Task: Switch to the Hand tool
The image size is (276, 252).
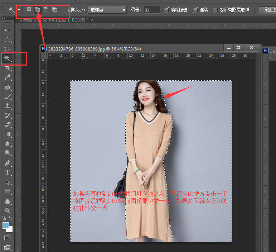Action: point(7,201)
